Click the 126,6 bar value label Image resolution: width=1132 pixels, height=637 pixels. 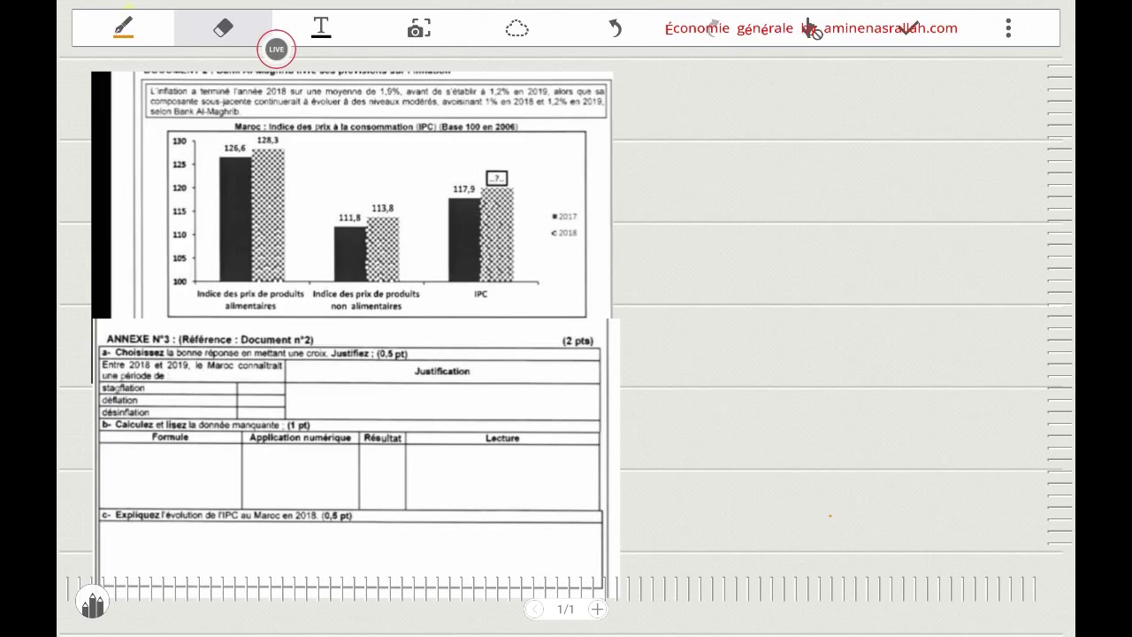point(234,149)
